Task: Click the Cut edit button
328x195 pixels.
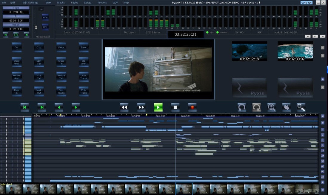Action: [16, 47]
